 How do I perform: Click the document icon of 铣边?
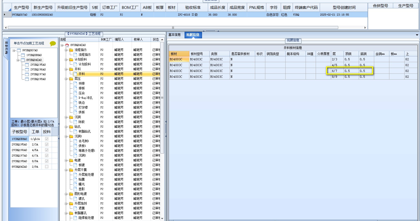[x=75, y=103]
